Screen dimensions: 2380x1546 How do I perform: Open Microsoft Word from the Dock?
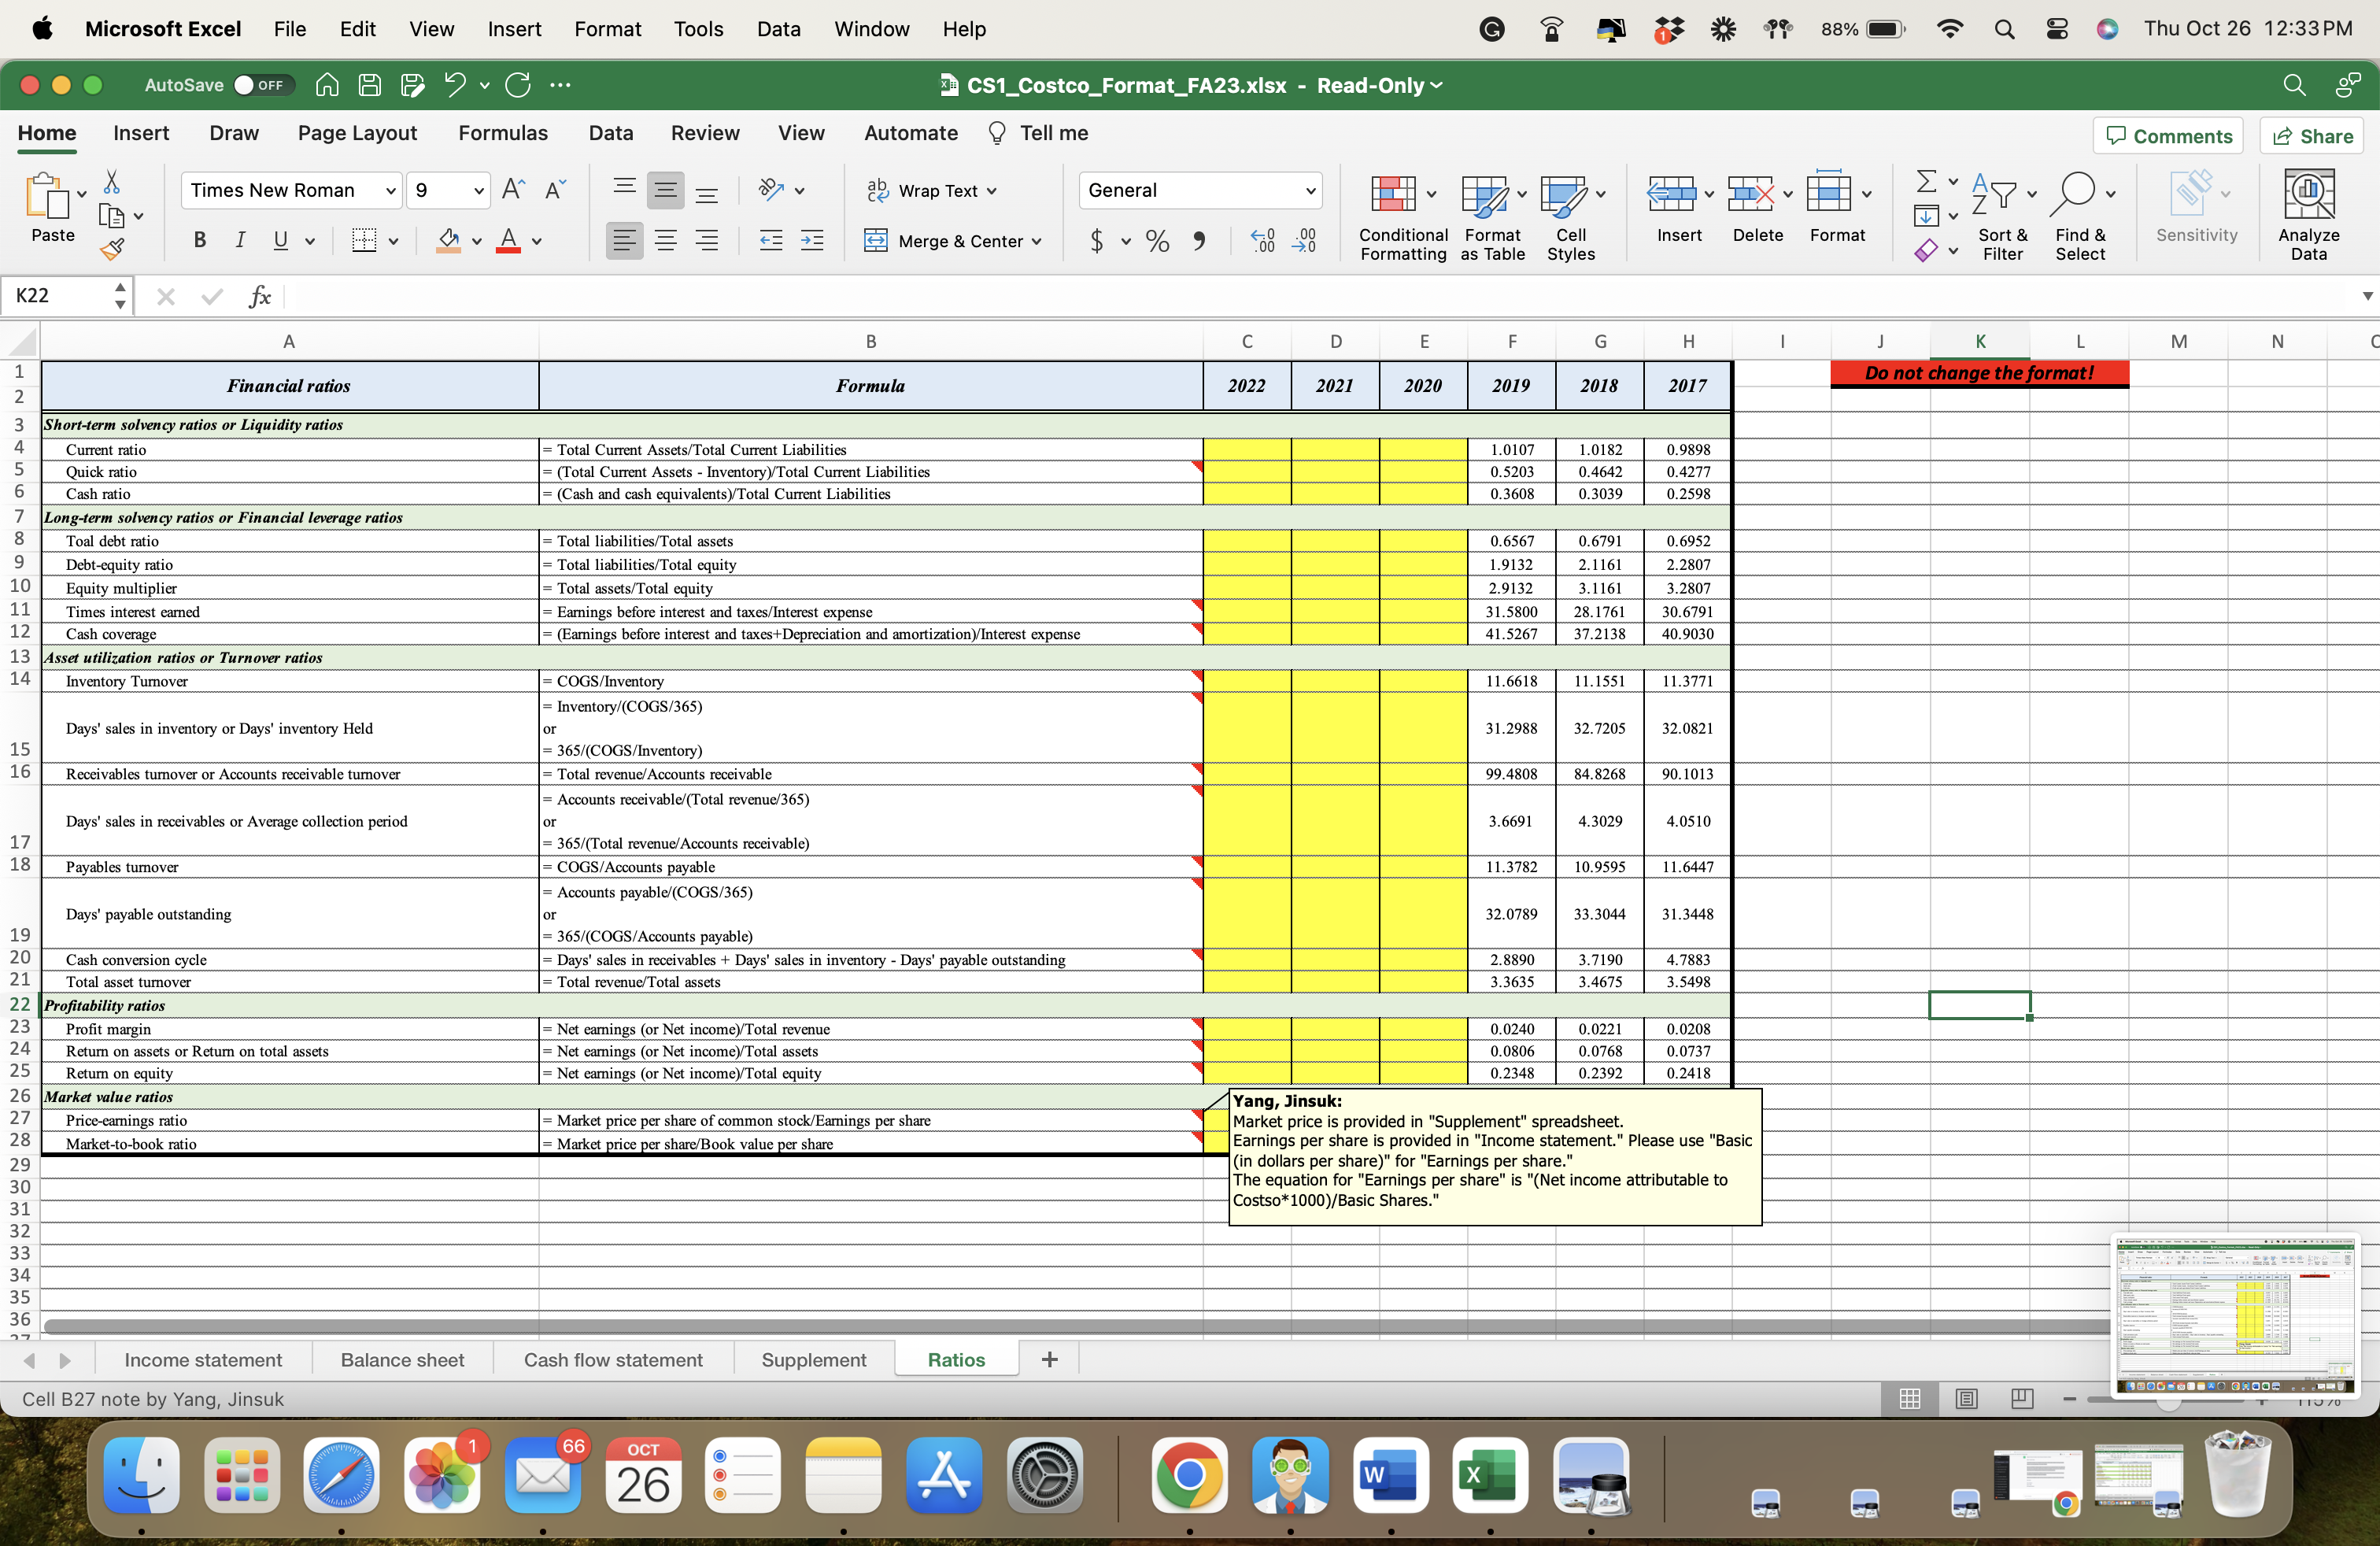point(1389,1476)
